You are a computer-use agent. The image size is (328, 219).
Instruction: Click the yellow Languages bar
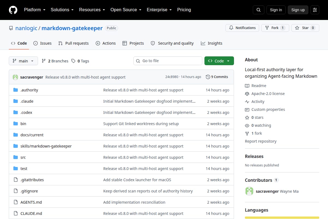pyautogui.click(x=282, y=218)
